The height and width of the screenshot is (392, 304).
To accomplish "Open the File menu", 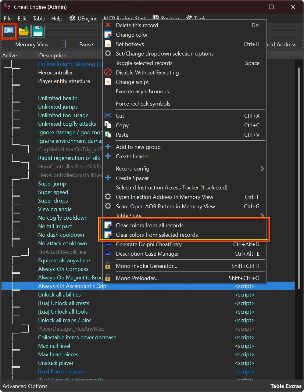I will [x=8, y=19].
